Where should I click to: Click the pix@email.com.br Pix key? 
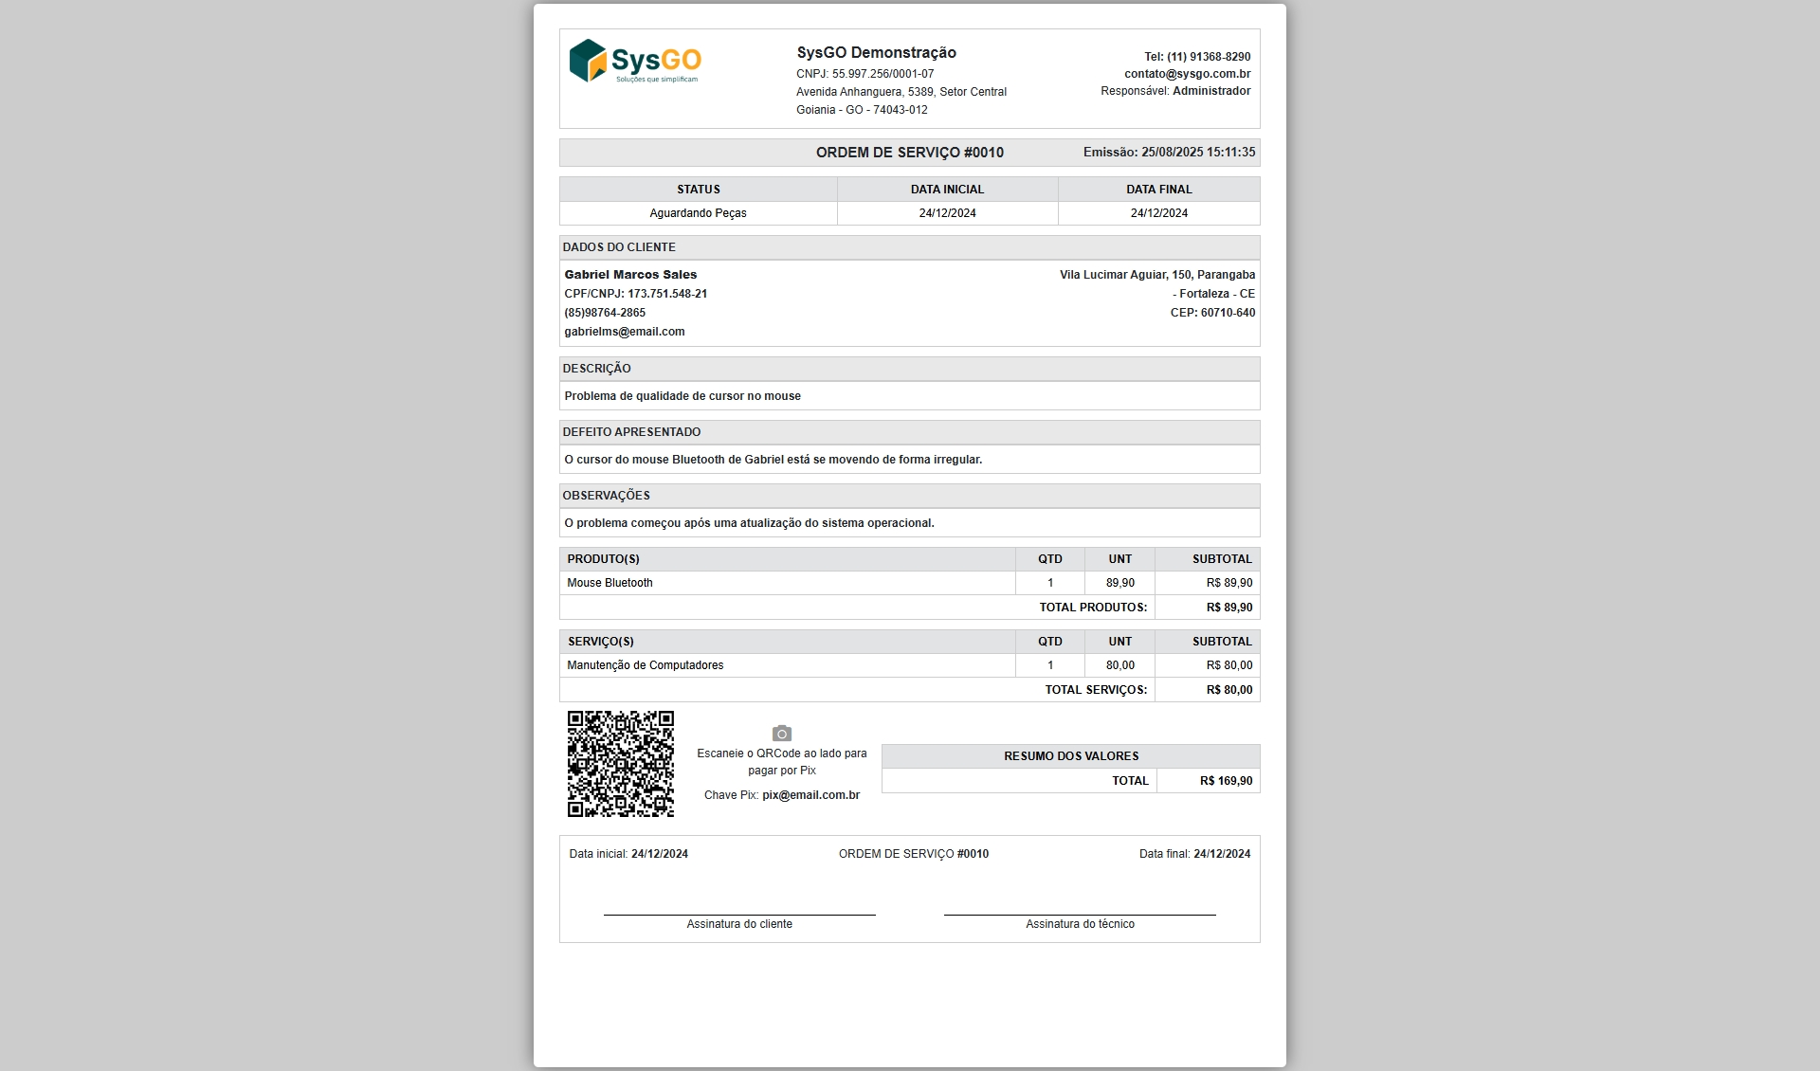click(x=810, y=795)
